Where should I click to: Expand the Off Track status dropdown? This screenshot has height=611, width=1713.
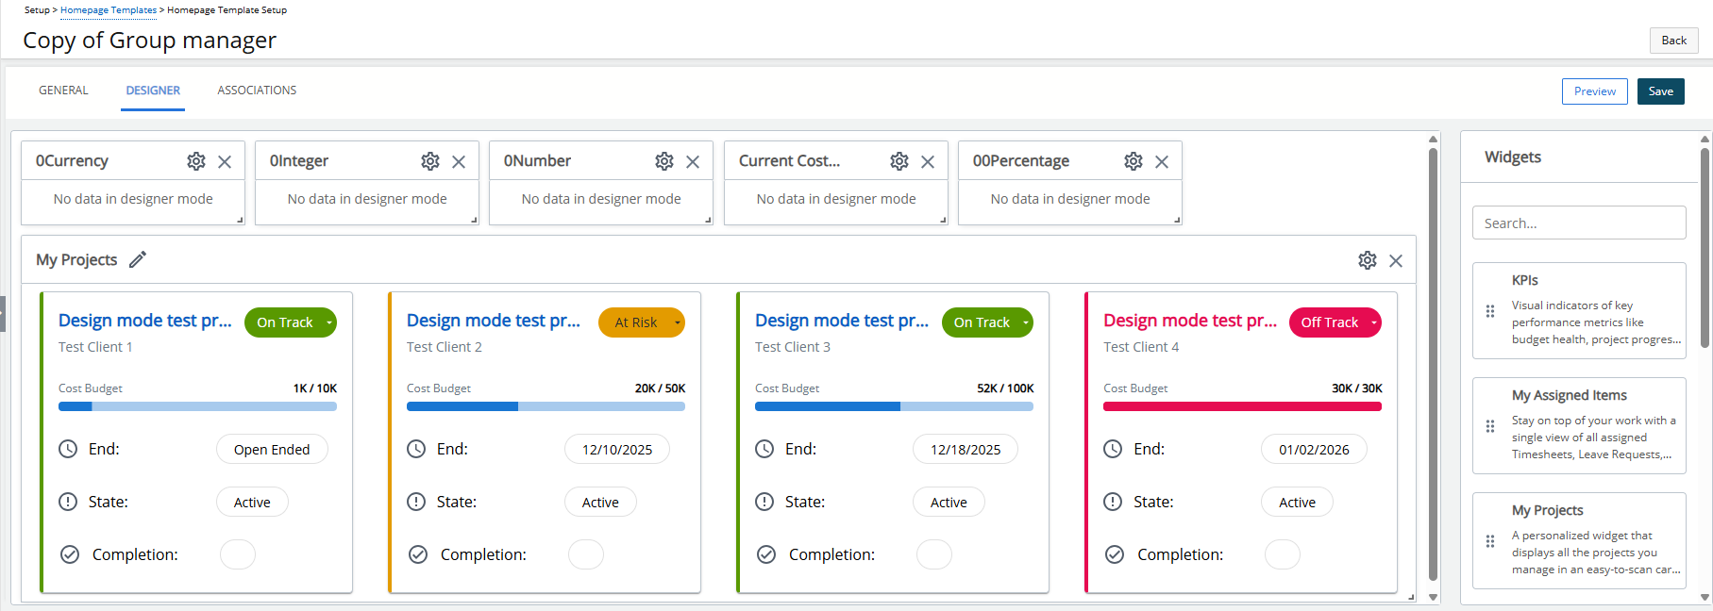point(1373,322)
